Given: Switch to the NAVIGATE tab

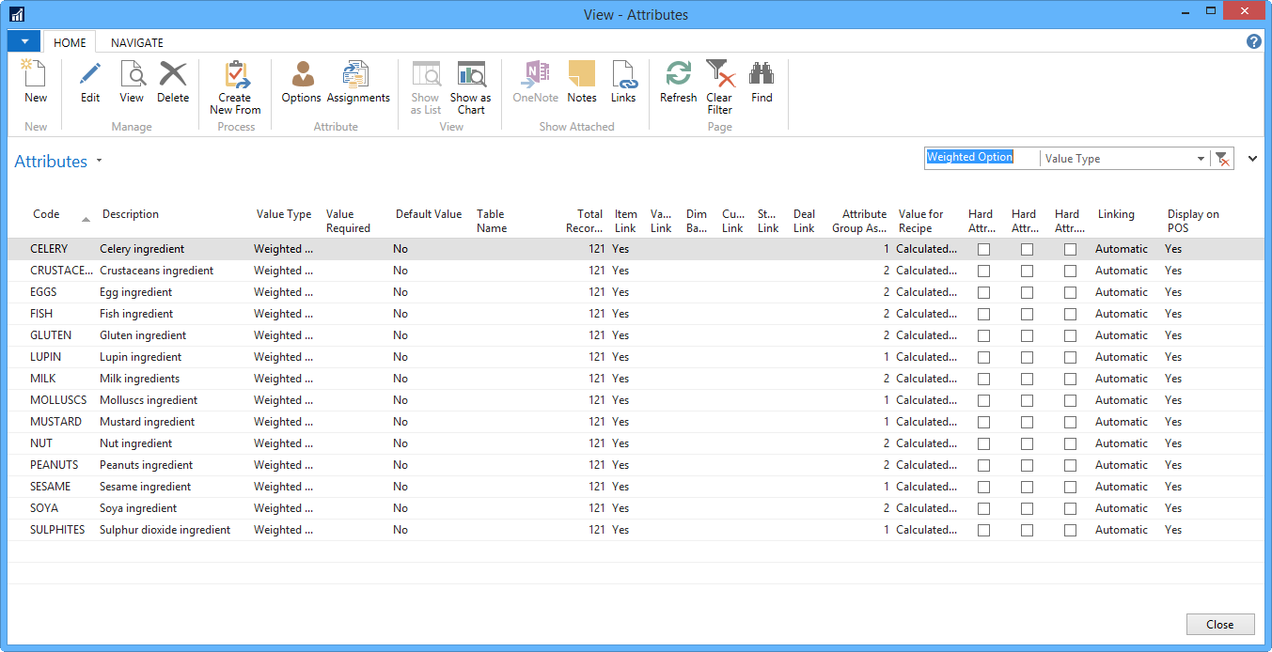Looking at the screenshot, I should tap(136, 42).
